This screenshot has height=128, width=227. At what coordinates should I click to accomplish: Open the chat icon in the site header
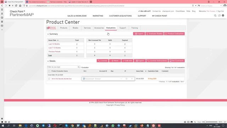click(x=219, y=16)
